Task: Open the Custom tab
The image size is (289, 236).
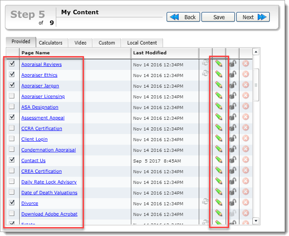Action: point(107,43)
